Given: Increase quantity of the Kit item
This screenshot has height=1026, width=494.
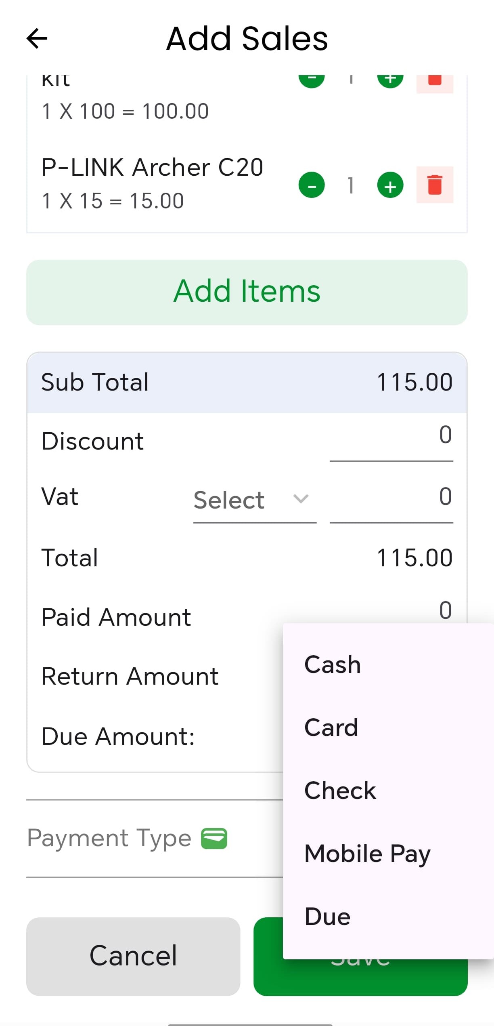Looking at the screenshot, I should point(390,80).
